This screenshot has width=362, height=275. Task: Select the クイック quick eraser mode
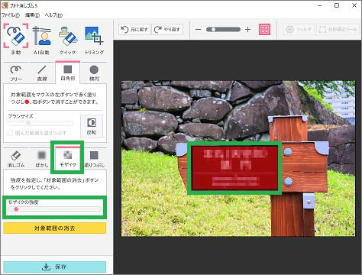point(68,40)
